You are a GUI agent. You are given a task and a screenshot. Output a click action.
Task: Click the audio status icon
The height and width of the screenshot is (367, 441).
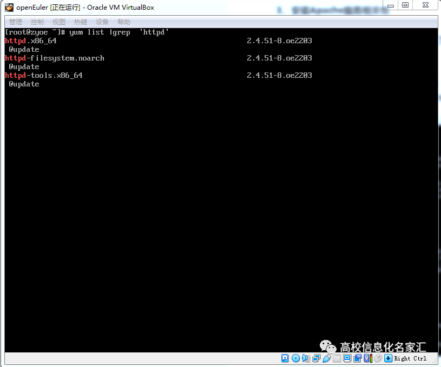pyautogui.click(x=305, y=358)
